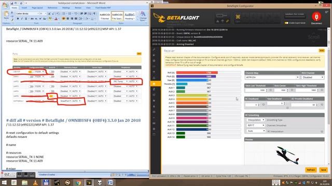This screenshot has height=186, width=332.
Task: Open the RSSI Channel dropdown set to Disabled
Action: [312, 78]
